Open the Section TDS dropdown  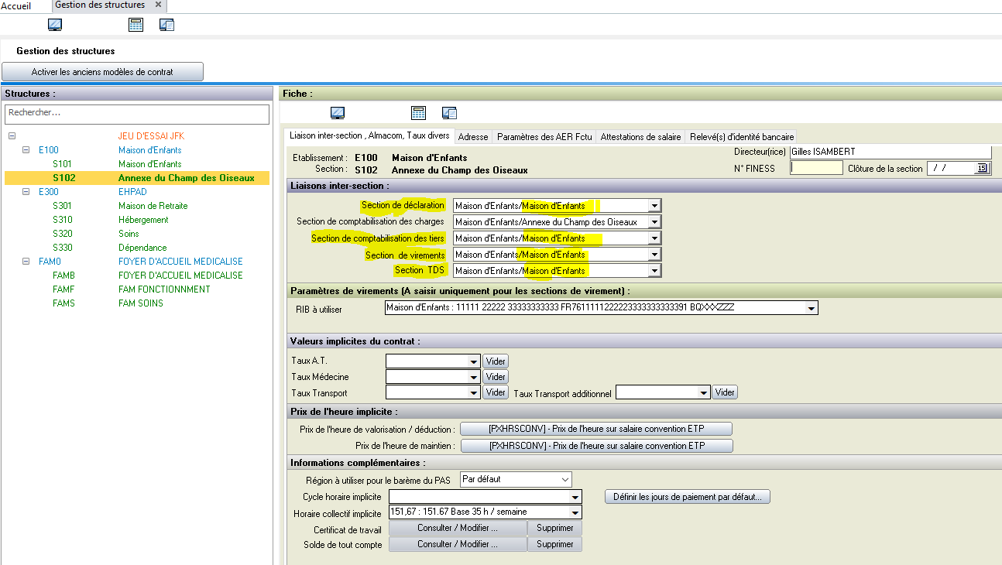click(654, 271)
